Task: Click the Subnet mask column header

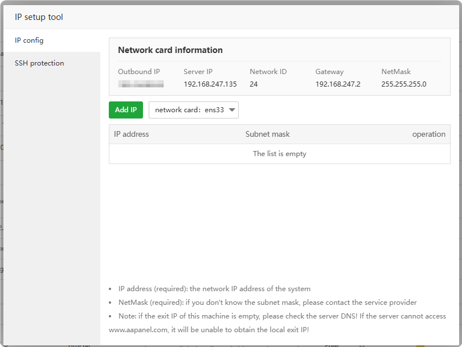Action: (267, 134)
